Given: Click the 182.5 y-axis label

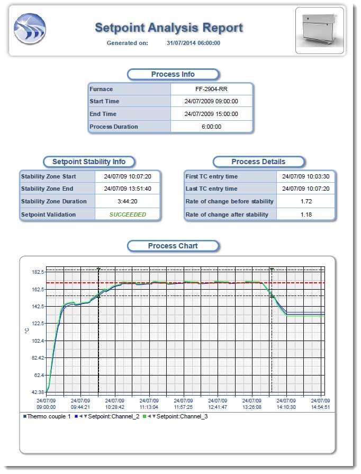Looking at the screenshot, I should tap(38, 272).
